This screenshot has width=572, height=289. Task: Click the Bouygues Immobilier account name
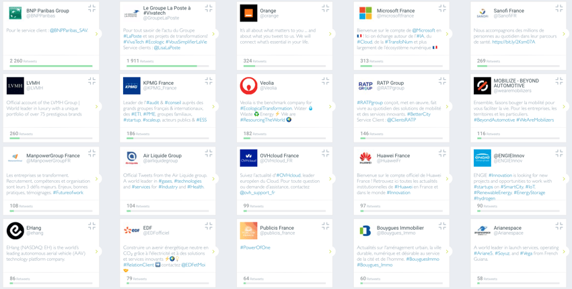(x=400, y=228)
